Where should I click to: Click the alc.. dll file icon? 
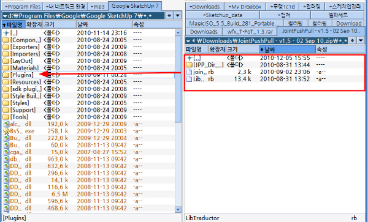click(6, 124)
